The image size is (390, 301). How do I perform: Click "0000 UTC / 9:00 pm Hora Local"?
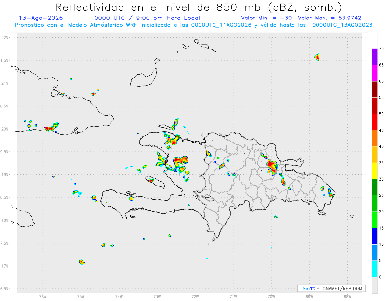click(147, 18)
